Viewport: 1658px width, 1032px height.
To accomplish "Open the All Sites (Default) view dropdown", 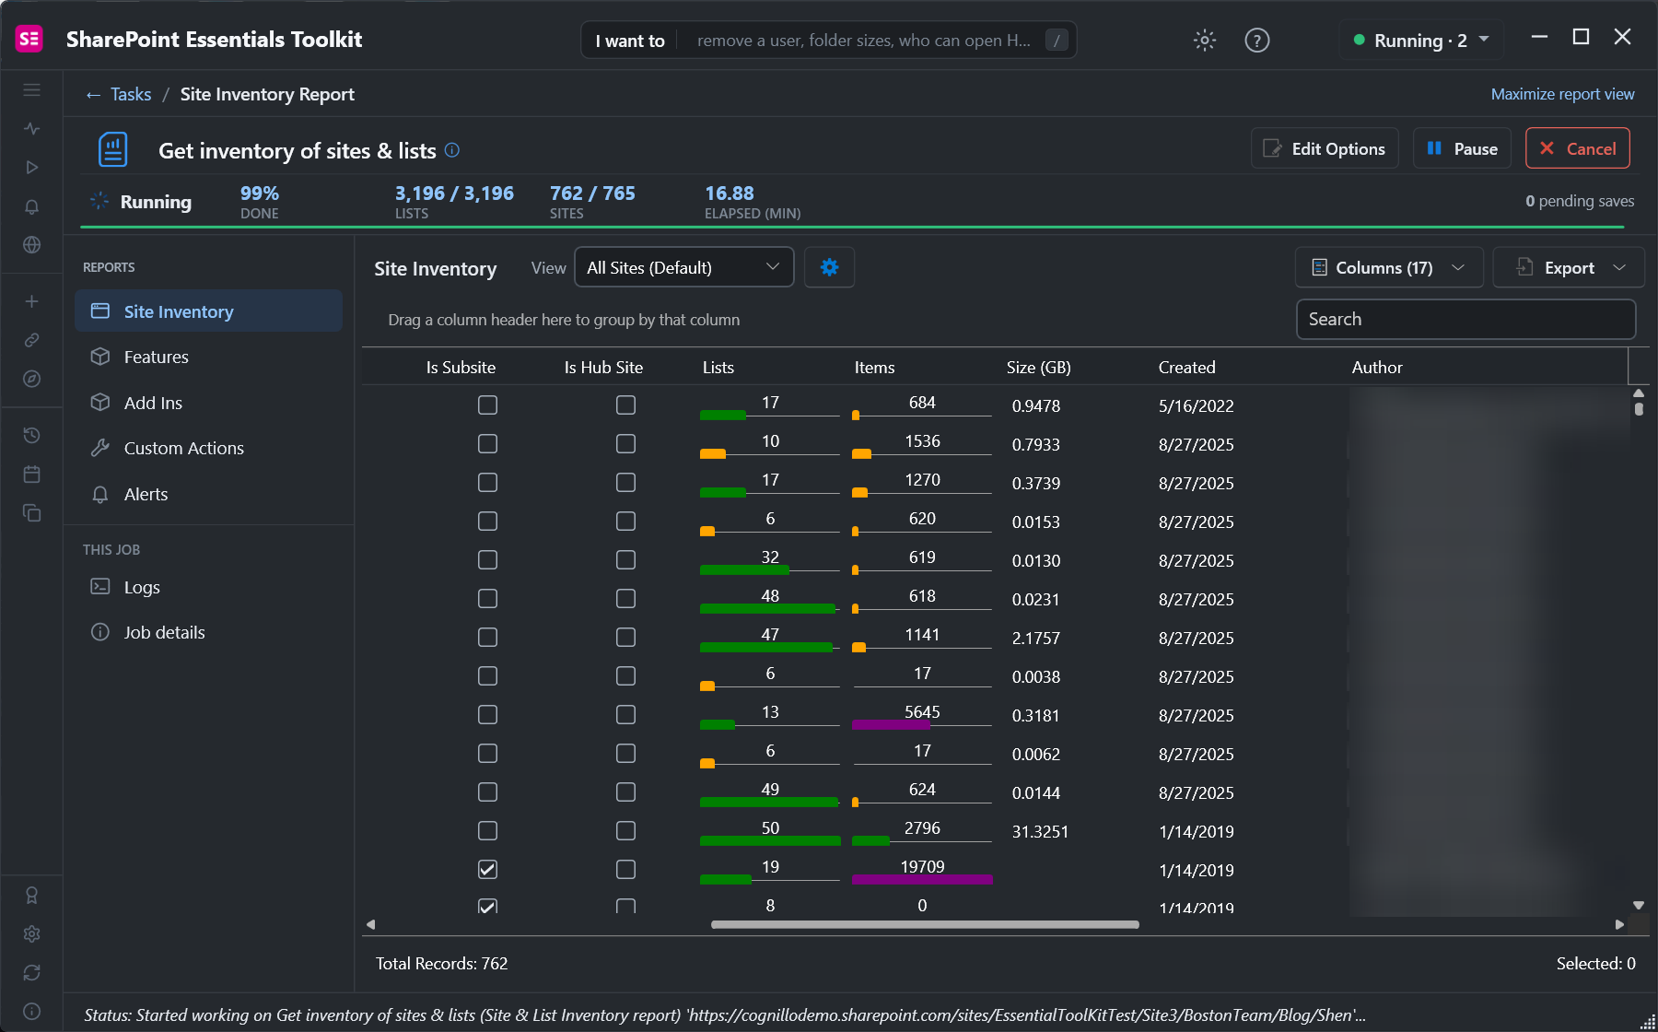I will [684, 267].
